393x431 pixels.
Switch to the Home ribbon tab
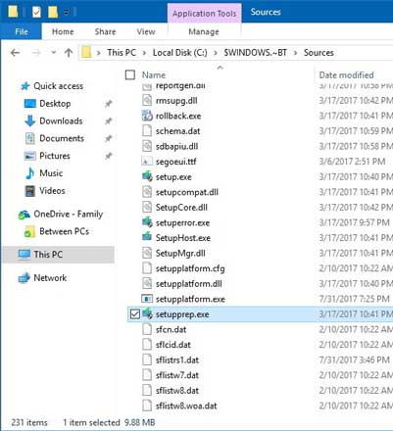[63, 31]
